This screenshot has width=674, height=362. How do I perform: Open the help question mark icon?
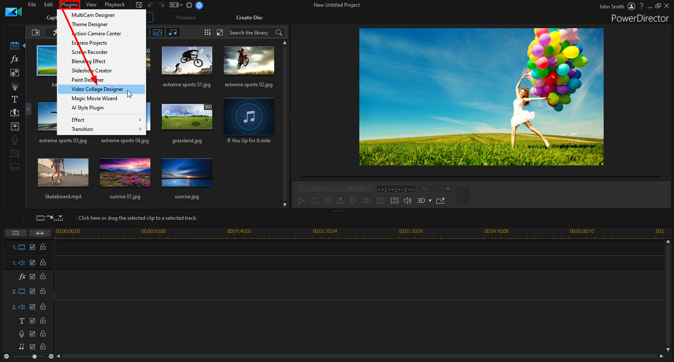pyautogui.click(x=641, y=6)
